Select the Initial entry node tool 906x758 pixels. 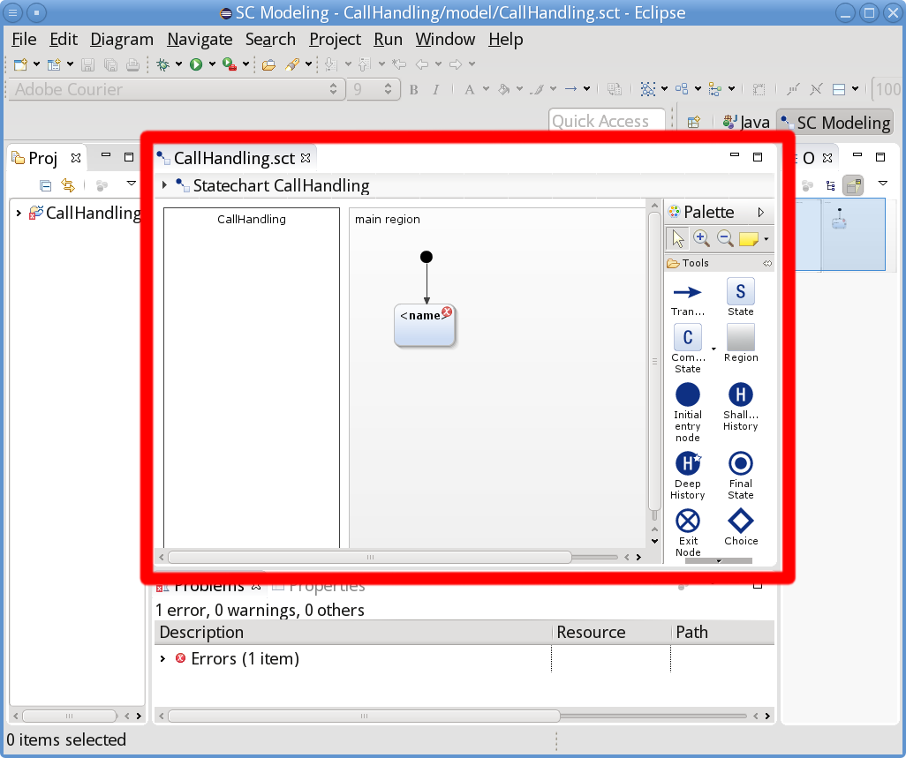tap(688, 412)
